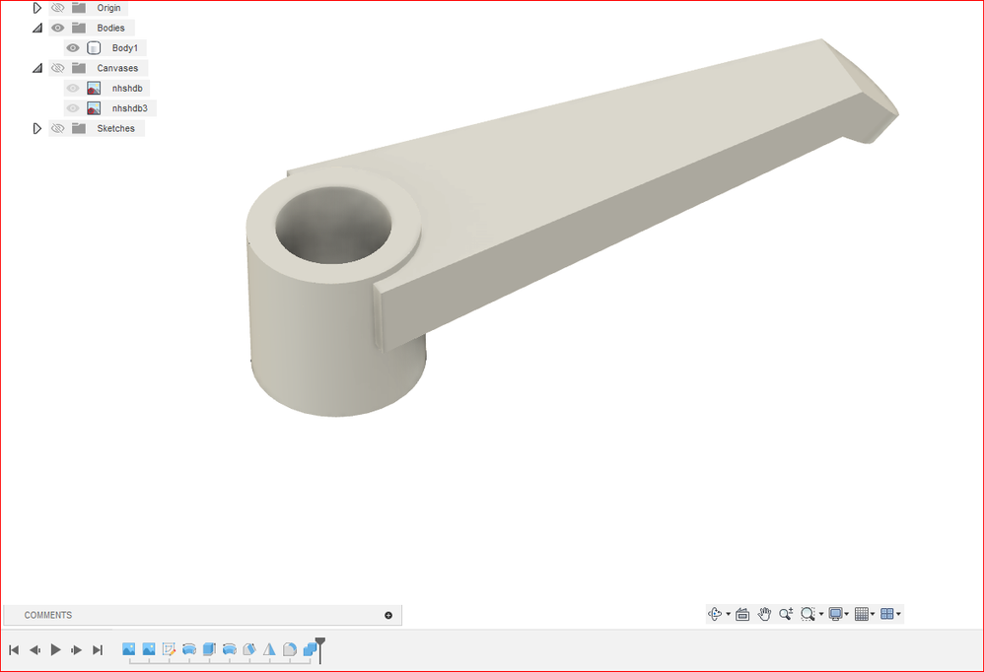Expand the Sketches folder in the browser

pyautogui.click(x=37, y=128)
